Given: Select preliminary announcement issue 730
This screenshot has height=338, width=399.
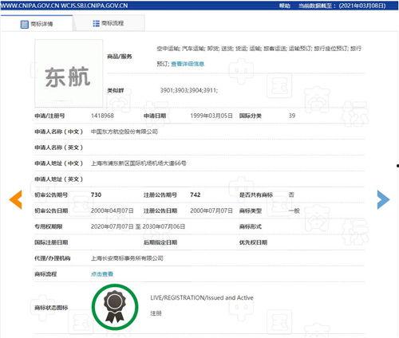Looking at the screenshot, I should point(96,195).
